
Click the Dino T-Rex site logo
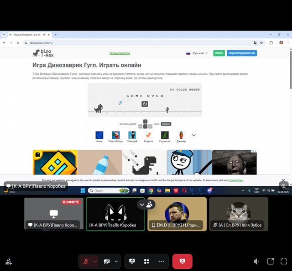coord(43,53)
